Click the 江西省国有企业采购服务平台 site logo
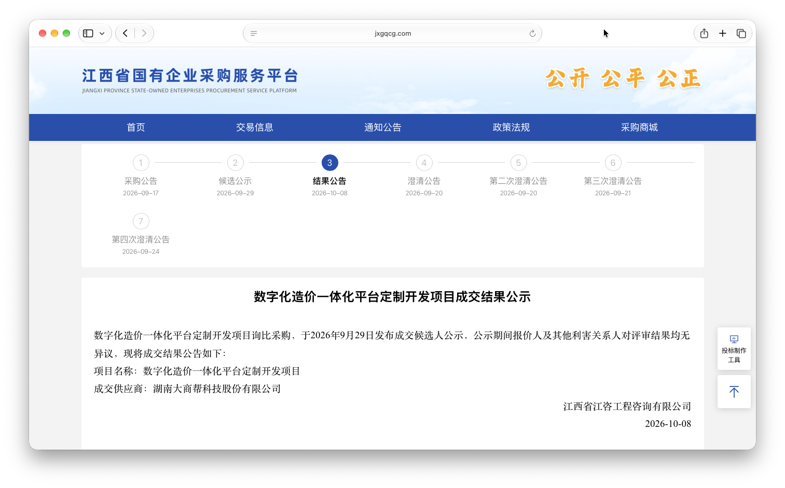Screen dimensions: 785x488 190,80
